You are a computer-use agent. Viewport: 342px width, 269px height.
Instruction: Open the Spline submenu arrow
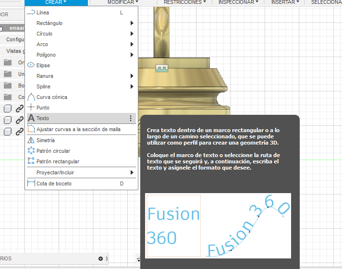pyautogui.click(x=132, y=86)
